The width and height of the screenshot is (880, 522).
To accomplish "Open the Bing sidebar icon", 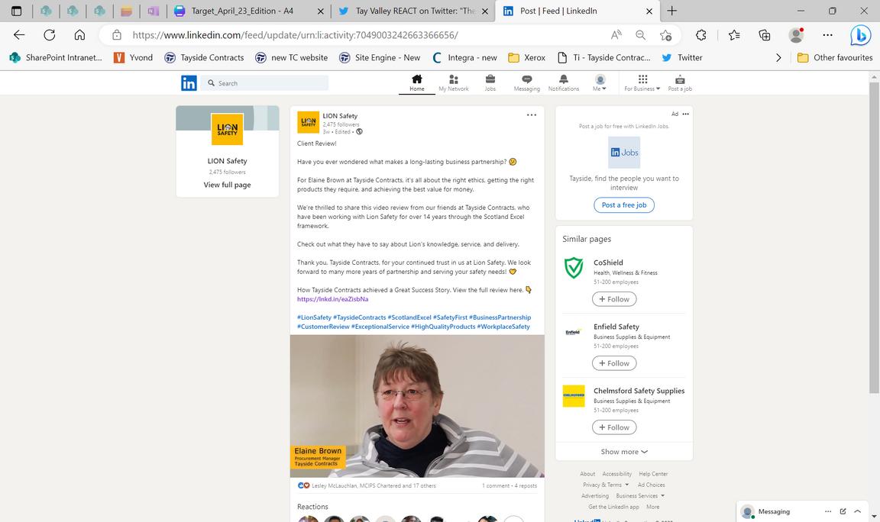I will tap(860, 35).
